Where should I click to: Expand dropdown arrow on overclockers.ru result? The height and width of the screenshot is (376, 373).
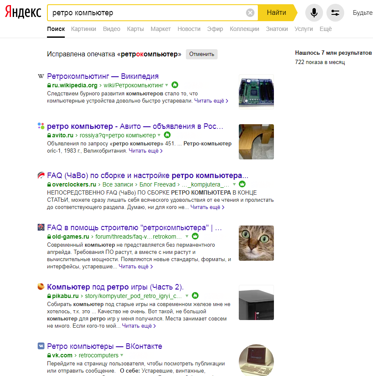point(234,184)
